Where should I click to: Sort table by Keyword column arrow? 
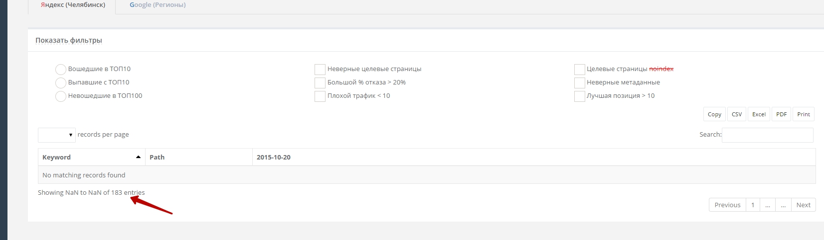(x=138, y=157)
